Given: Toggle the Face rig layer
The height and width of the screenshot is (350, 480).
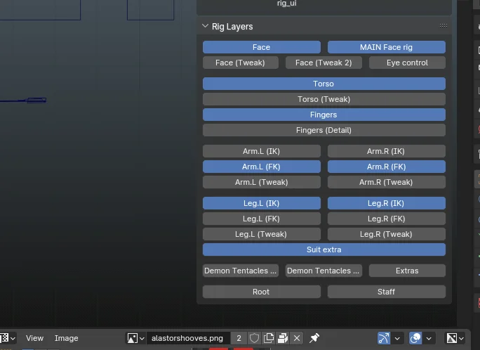Looking at the screenshot, I should tap(261, 47).
